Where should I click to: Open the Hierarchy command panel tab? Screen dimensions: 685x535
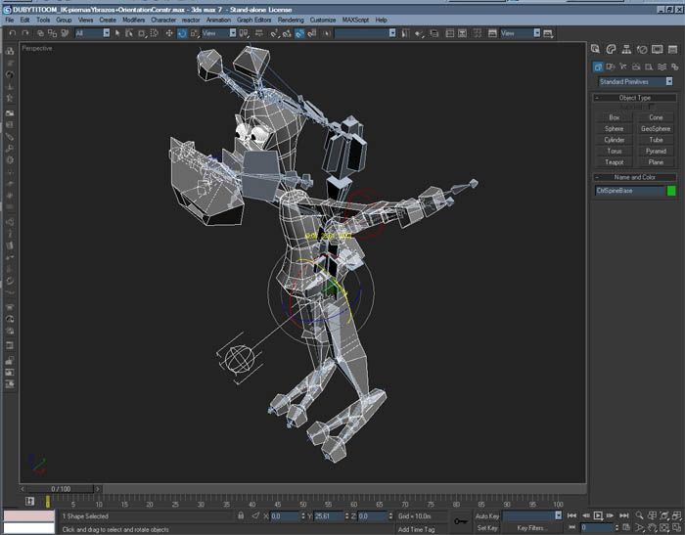click(626, 49)
